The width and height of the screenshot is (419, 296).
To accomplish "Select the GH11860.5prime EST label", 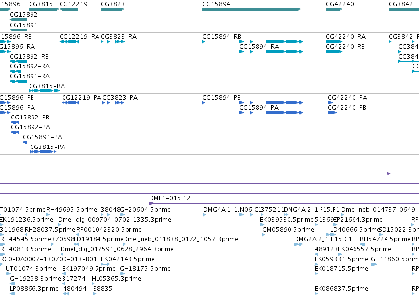I will pyautogui.click(x=395, y=259).
